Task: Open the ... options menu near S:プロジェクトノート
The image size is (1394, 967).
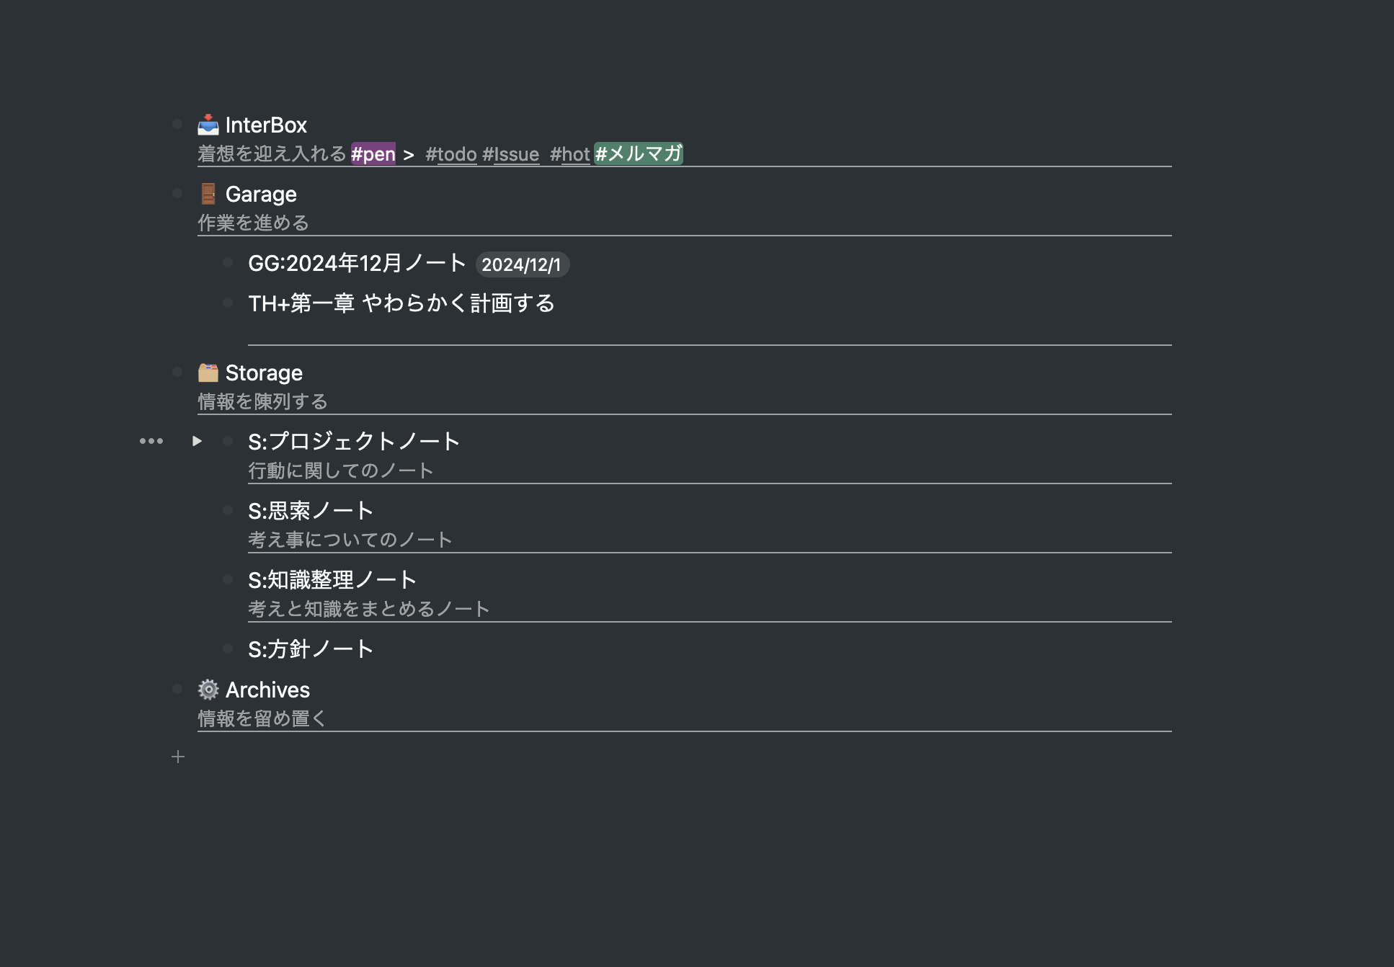Action: 151,440
